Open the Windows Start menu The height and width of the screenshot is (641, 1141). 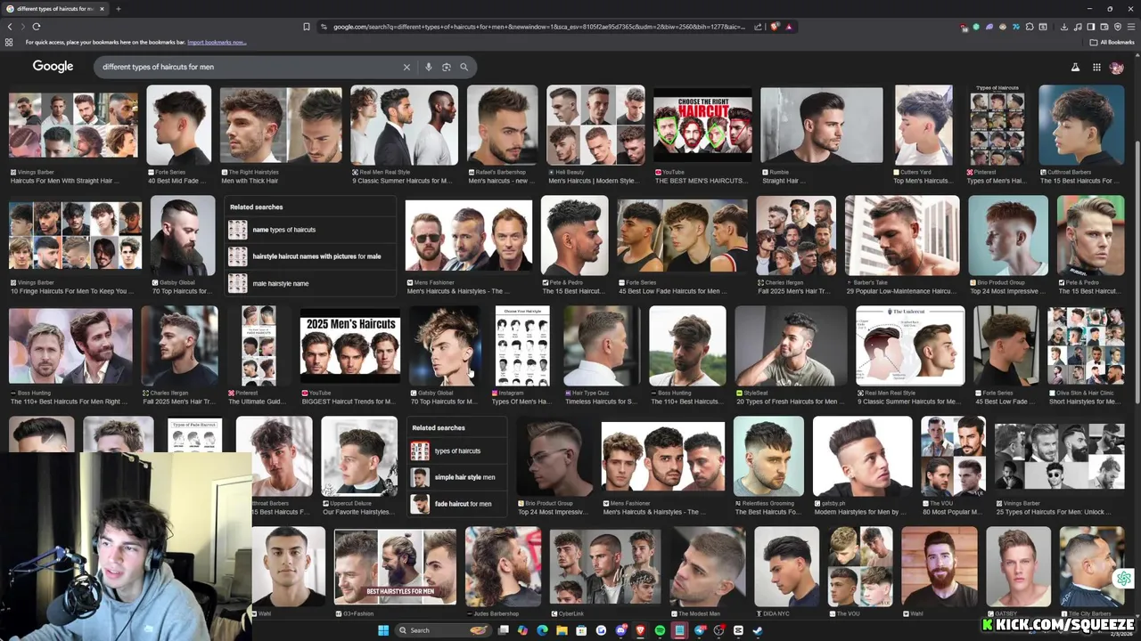(383, 630)
